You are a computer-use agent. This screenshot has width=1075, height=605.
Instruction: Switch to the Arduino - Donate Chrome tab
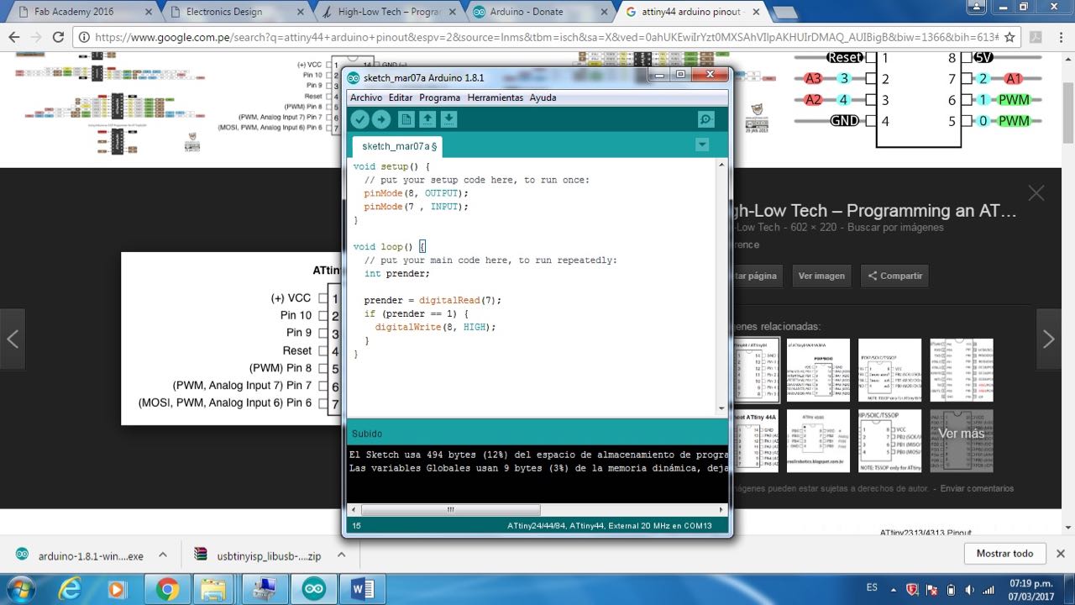pos(537,12)
